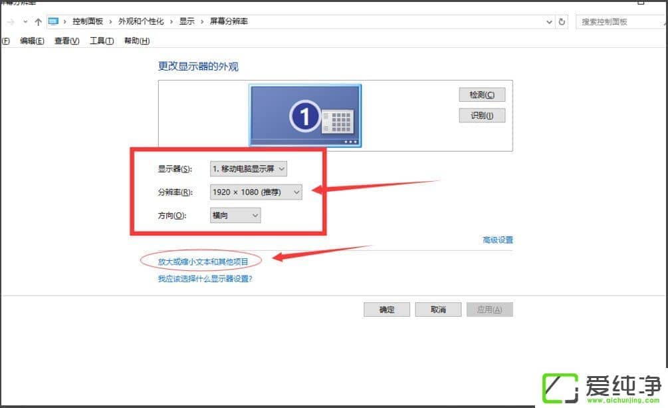Click the up arrow navigation icon

pos(38,21)
